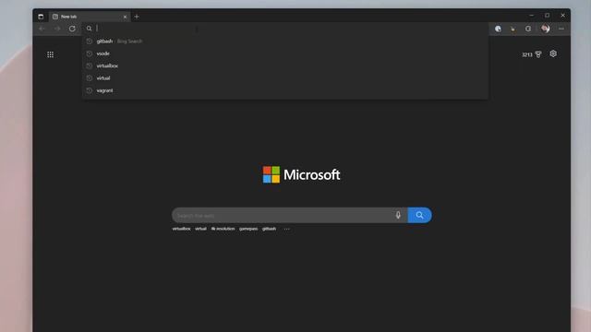The image size is (591, 332).
Task: Click the blue search button
Action: pyautogui.click(x=419, y=215)
